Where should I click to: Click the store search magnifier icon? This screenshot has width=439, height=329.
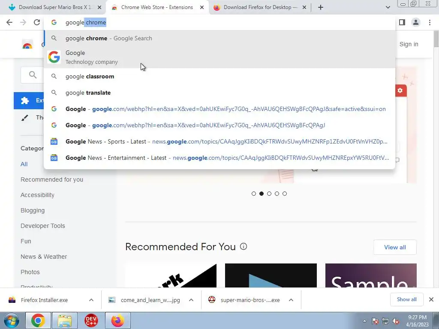click(x=33, y=75)
